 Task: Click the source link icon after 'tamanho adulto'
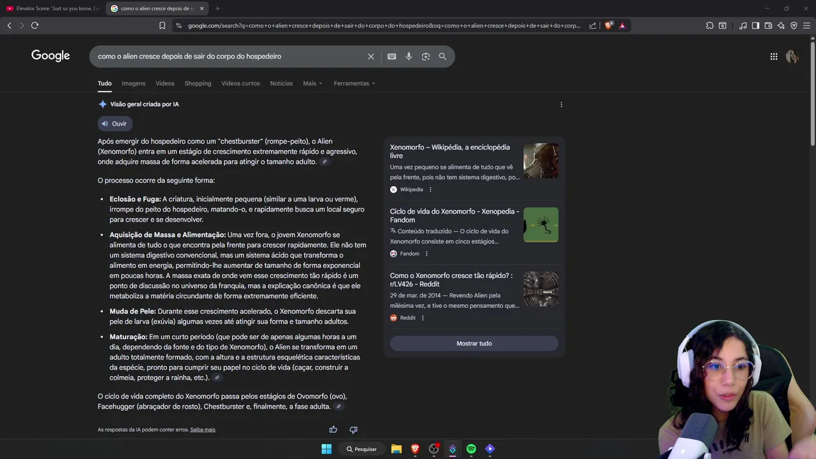coord(324,162)
